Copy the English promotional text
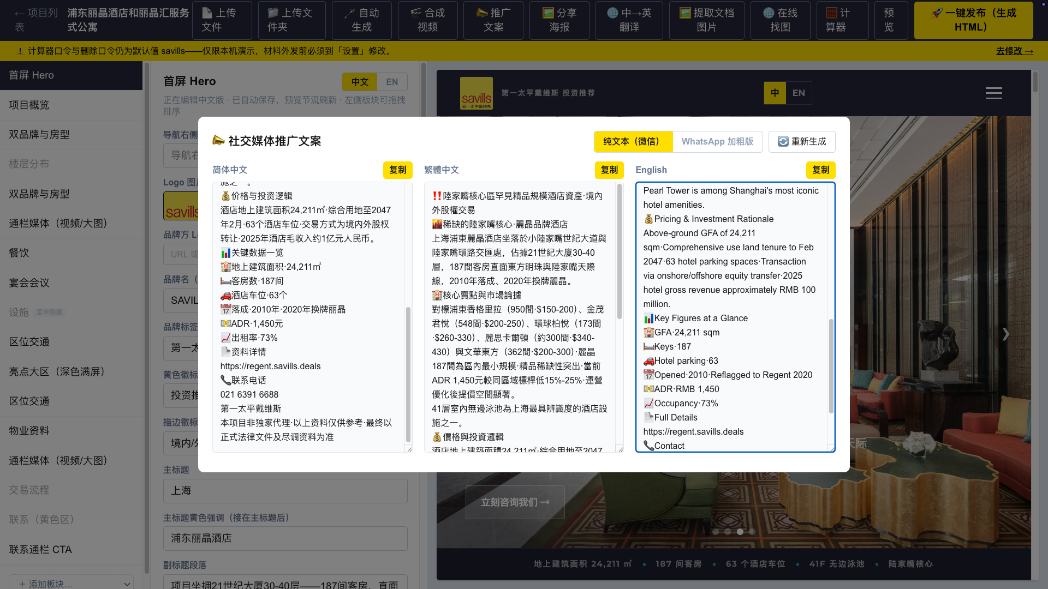The height and width of the screenshot is (589, 1048). [820, 170]
